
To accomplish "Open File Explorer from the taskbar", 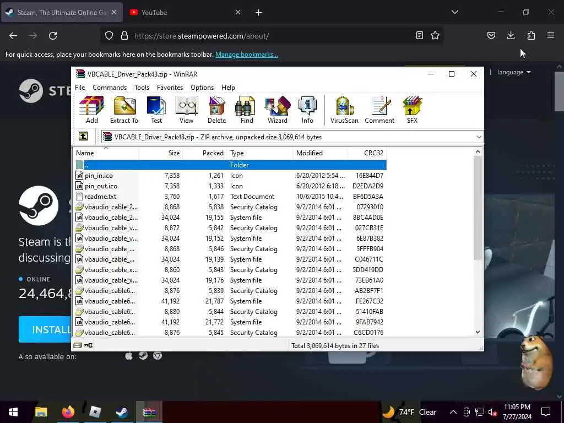I will coord(41,412).
